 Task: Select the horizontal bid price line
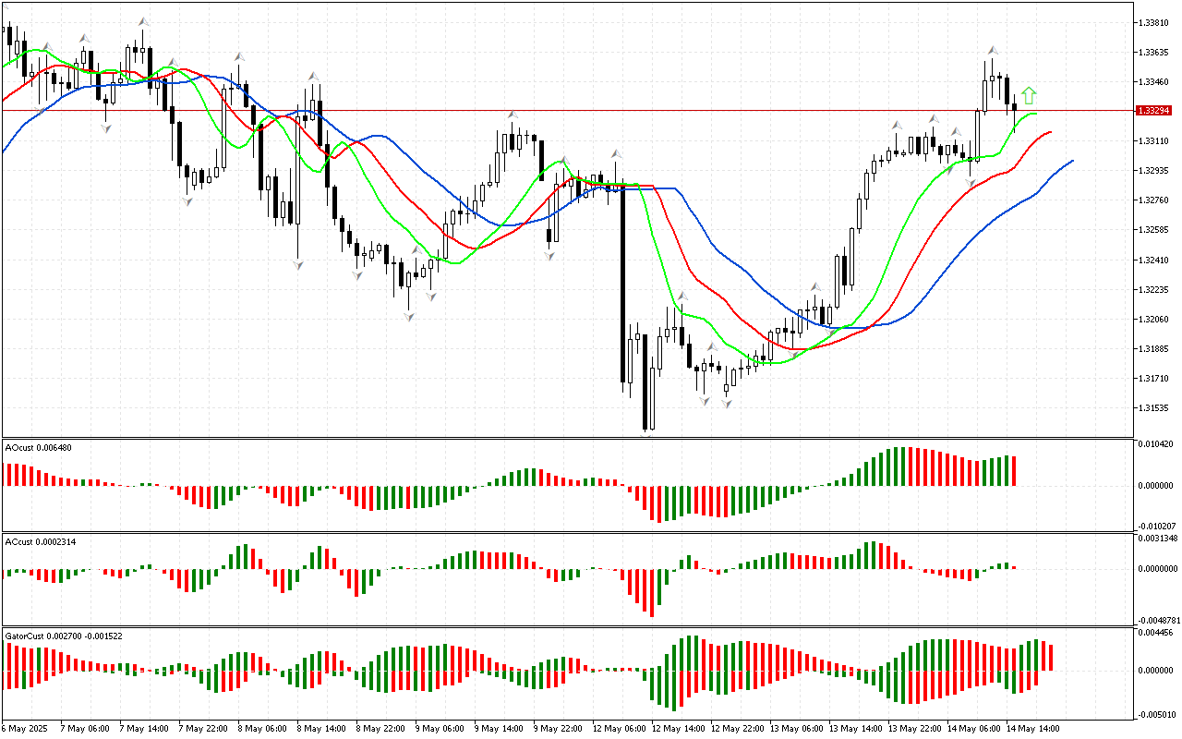[554, 111]
